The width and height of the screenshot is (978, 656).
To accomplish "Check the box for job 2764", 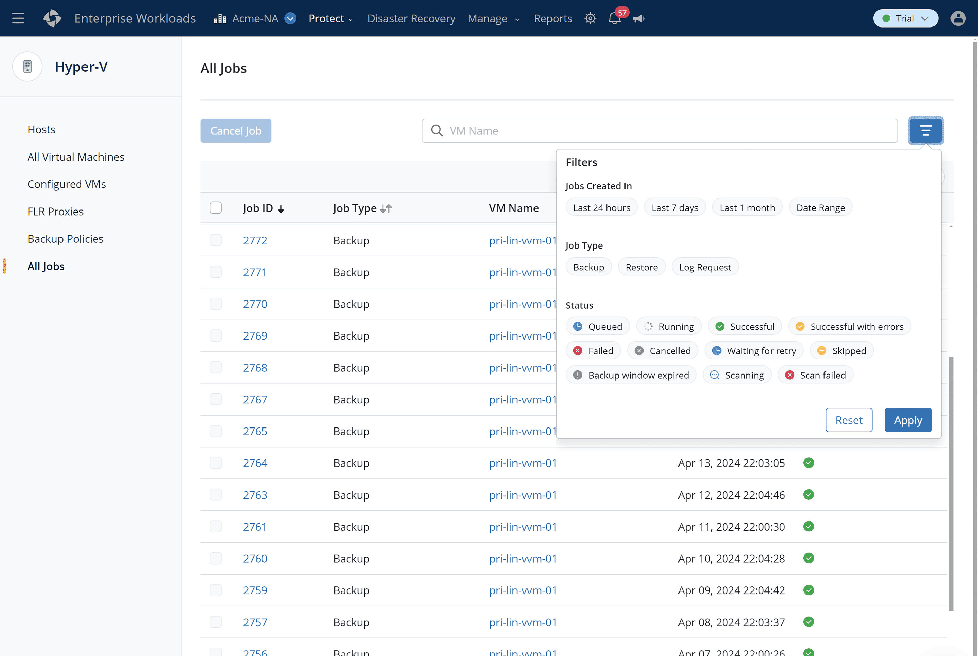I will point(215,463).
